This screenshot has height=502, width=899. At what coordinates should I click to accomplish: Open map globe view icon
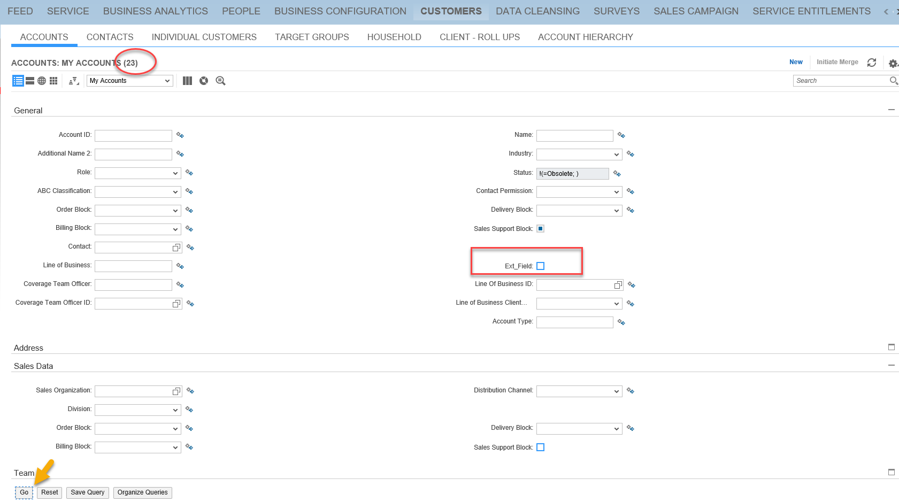[x=42, y=81]
